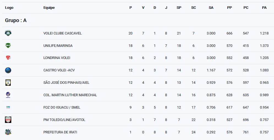Click the SA column header
The height and width of the screenshot is (140, 274).
[x=211, y=8]
